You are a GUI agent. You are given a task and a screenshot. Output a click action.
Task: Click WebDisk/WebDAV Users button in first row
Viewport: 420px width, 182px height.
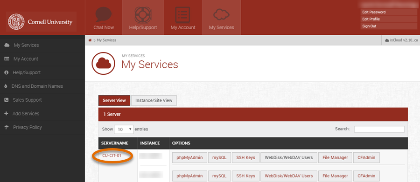289,157
